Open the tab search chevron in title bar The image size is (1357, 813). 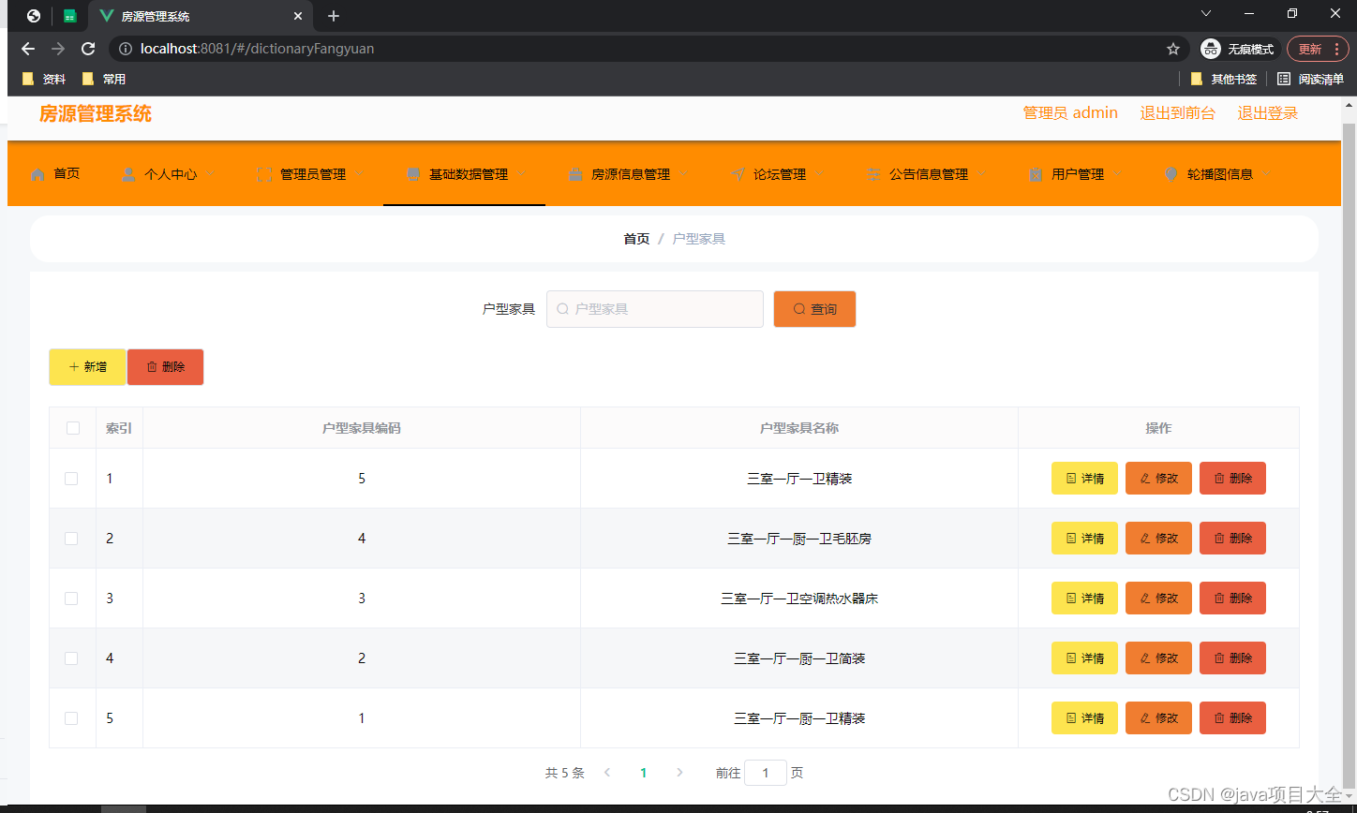pos(1206,13)
